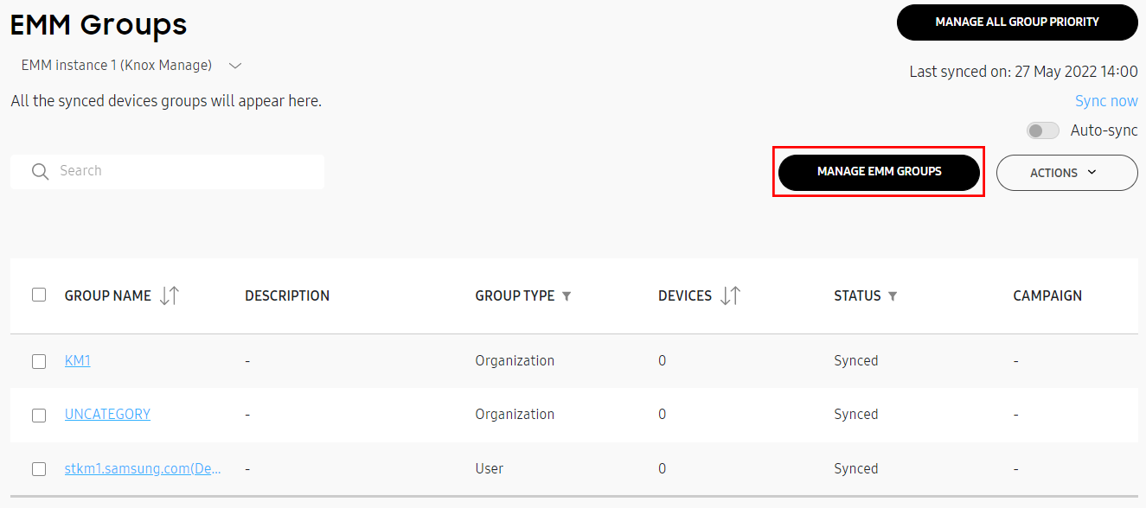Click Manage EMM Groups button
Screen dimensions: 1146x508
(879, 172)
